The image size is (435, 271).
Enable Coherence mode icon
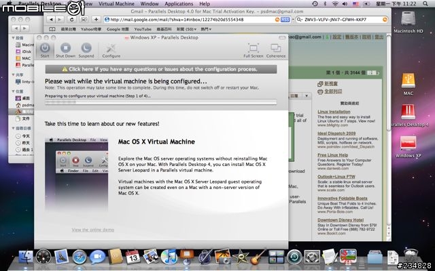pyautogui.click(x=276, y=48)
